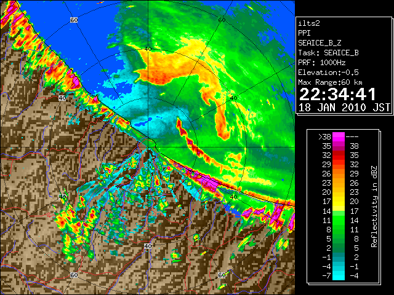Viewport: 394px width, 295px height.
Task: Click the 60 ring label over southwest land
Action: [74, 275]
